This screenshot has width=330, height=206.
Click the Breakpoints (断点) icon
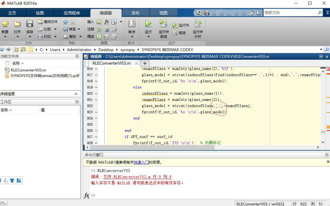(132, 23)
